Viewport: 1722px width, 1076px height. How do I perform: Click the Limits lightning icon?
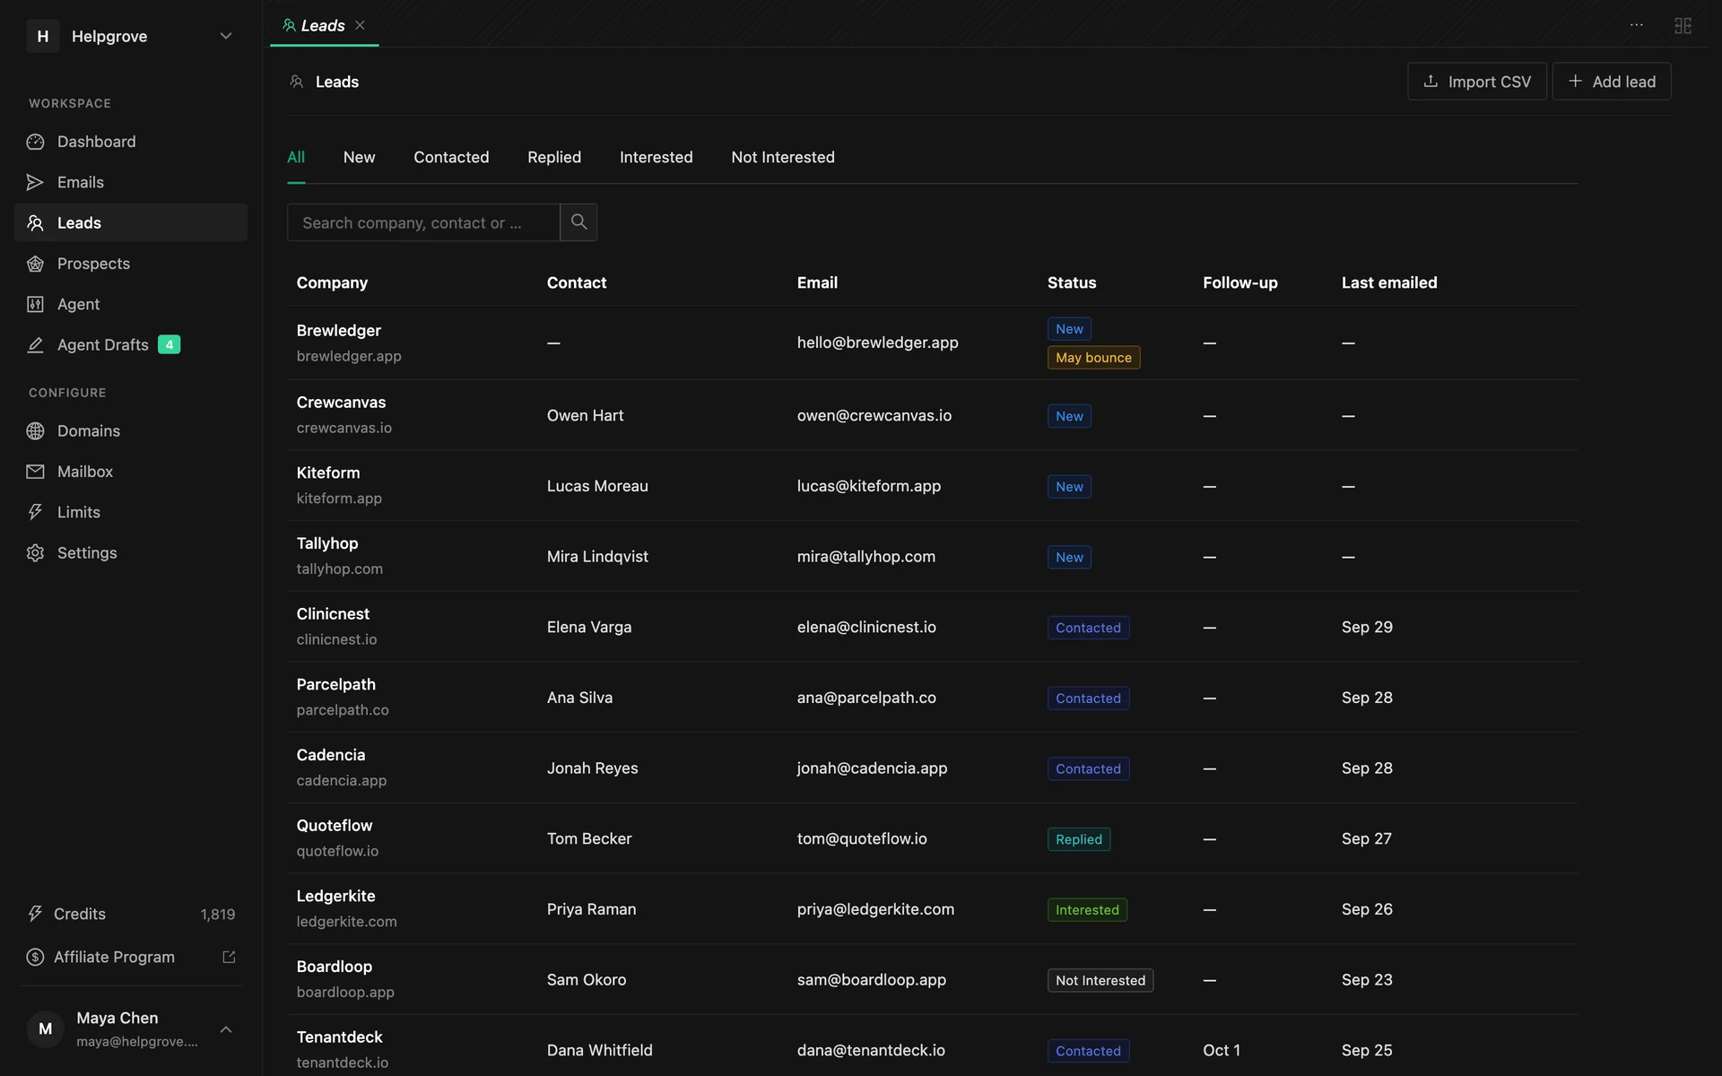click(35, 512)
